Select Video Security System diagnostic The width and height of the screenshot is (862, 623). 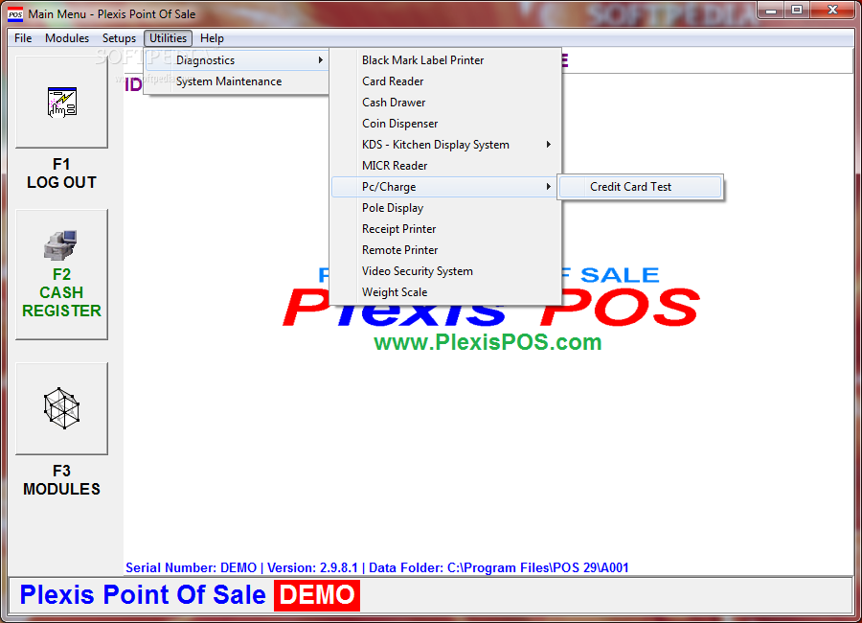point(445,271)
